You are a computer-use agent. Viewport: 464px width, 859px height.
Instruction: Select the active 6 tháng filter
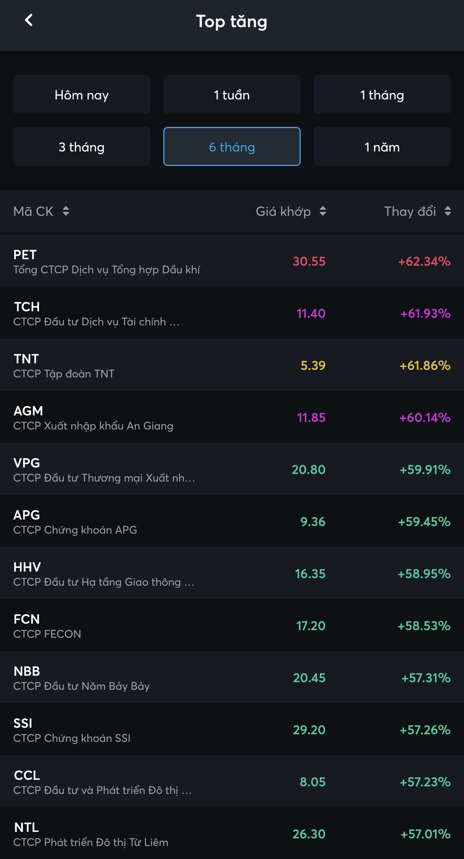[232, 147]
